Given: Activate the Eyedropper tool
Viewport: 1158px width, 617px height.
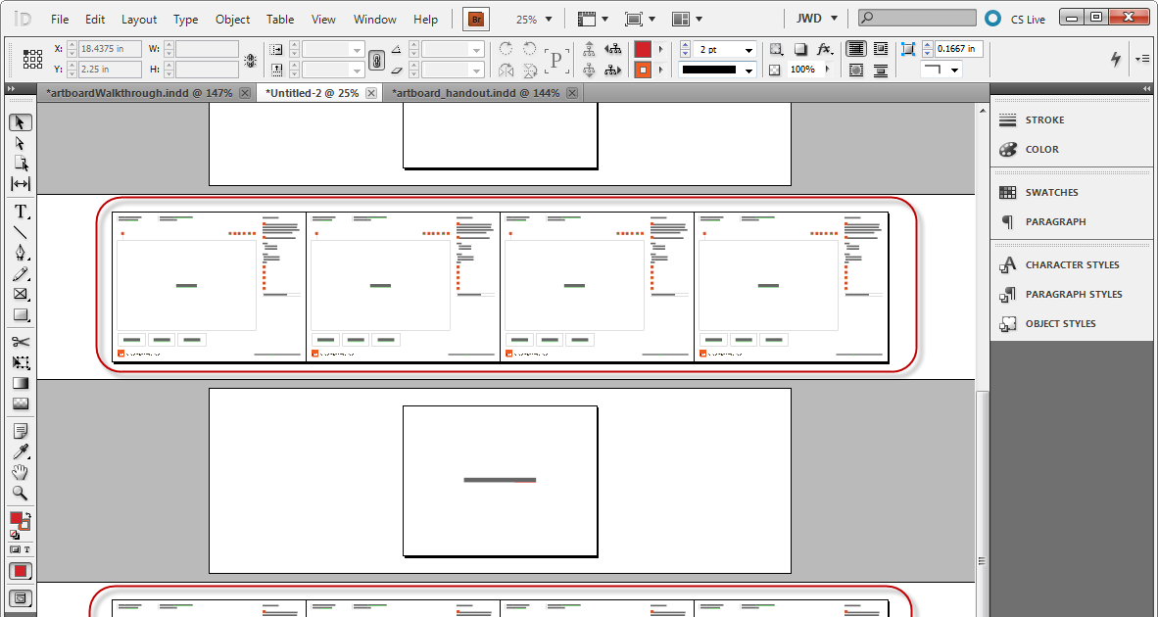Looking at the screenshot, I should click(21, 451).
